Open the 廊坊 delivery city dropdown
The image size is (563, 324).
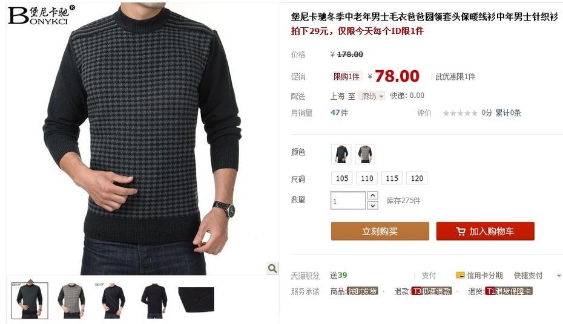(372, 96)
